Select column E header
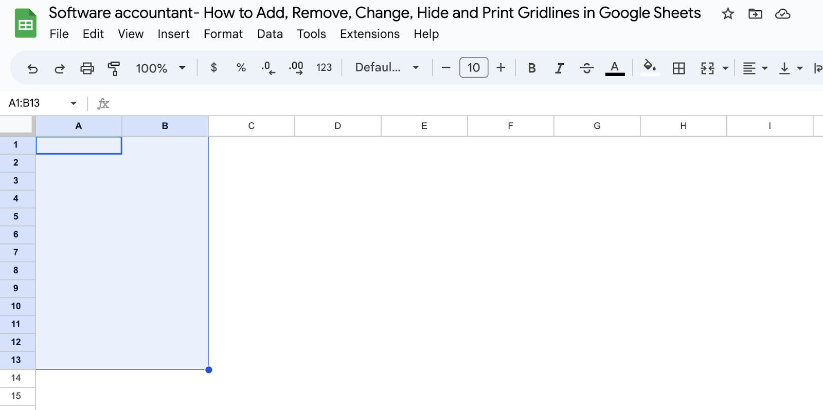823x410 pixels. (x=424, y=126)
